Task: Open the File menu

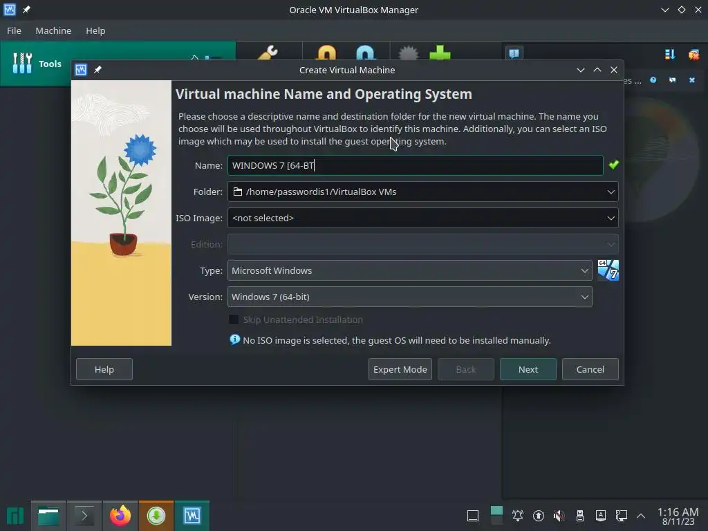Action: (x=14, y=30)
